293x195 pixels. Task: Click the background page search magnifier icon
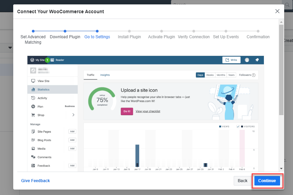tap(287, 5)
